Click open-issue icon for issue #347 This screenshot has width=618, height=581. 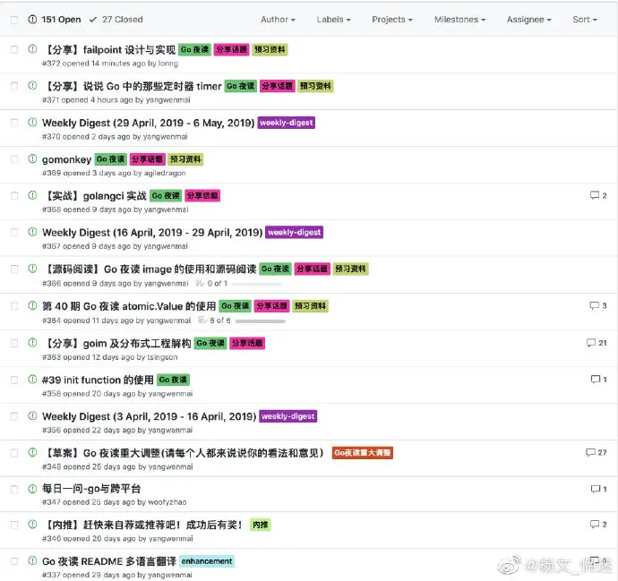tap(32, 489)
